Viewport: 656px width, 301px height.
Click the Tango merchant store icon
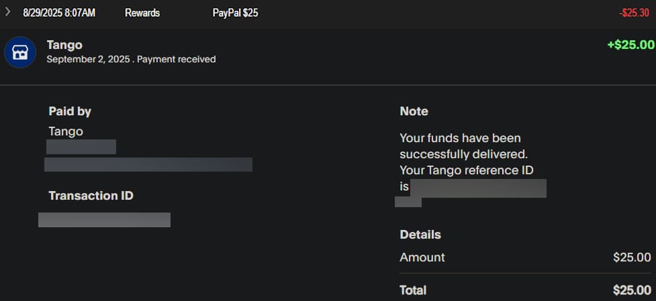pyautogui.click(x=20, y=52)
